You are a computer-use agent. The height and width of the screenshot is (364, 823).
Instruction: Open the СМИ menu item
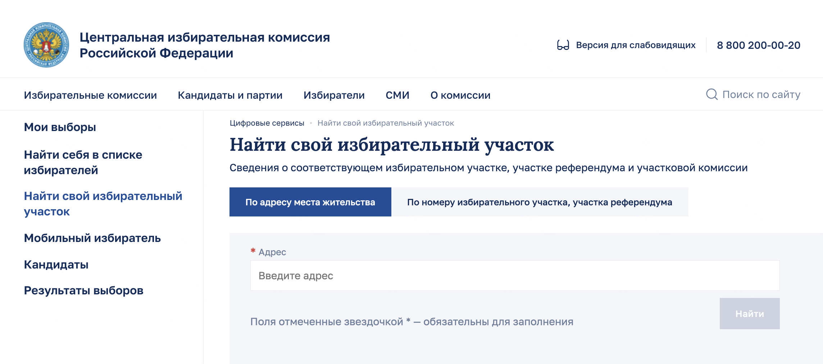pos(397,95)
